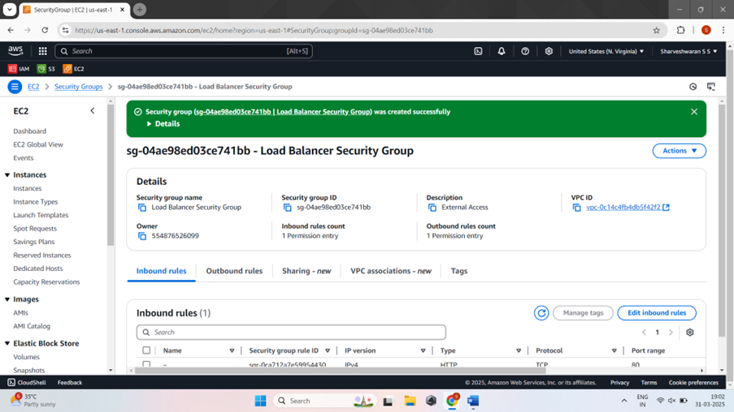The image size is (734, 412).
Task: Copy the security group ID
Action: point(287,208)
